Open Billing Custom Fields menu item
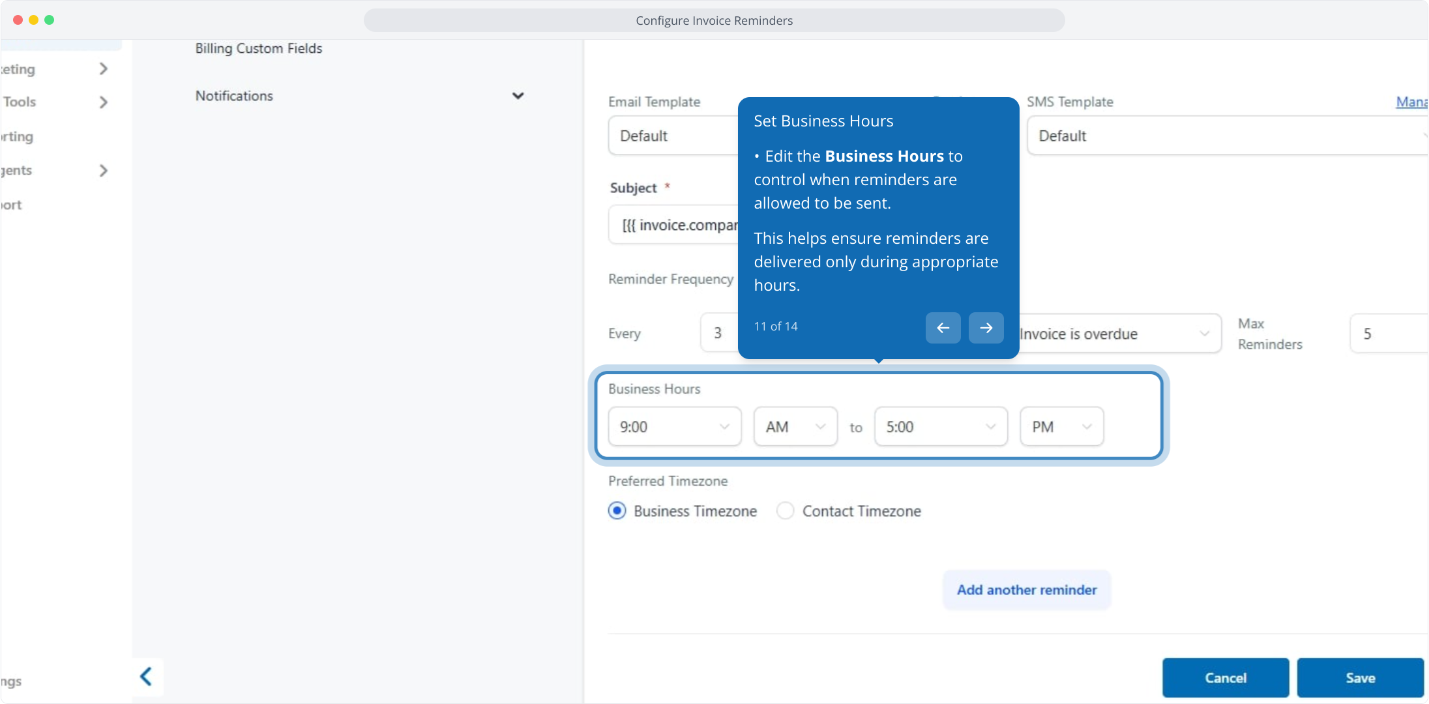 click(259, 48)
